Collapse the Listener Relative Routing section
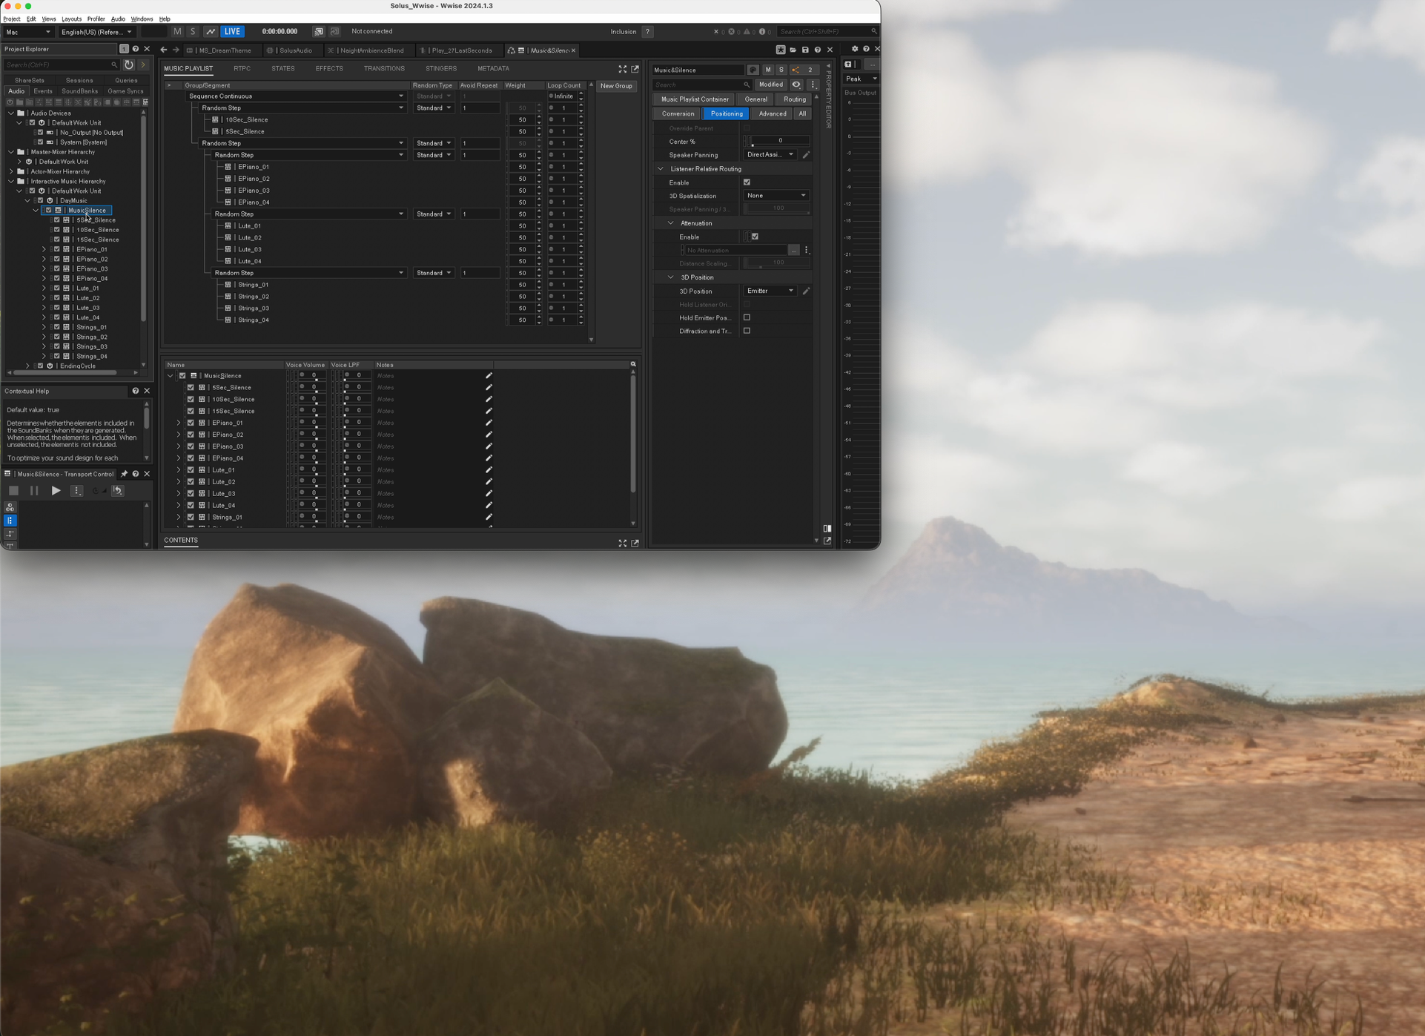1425x1036 pixels. pos(661,169)
